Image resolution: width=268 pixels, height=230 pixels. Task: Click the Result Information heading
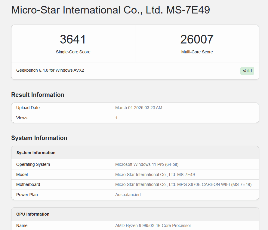click(x=38, y=95)
